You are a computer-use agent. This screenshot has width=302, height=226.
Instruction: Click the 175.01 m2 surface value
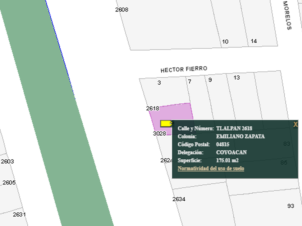point(227,160)
